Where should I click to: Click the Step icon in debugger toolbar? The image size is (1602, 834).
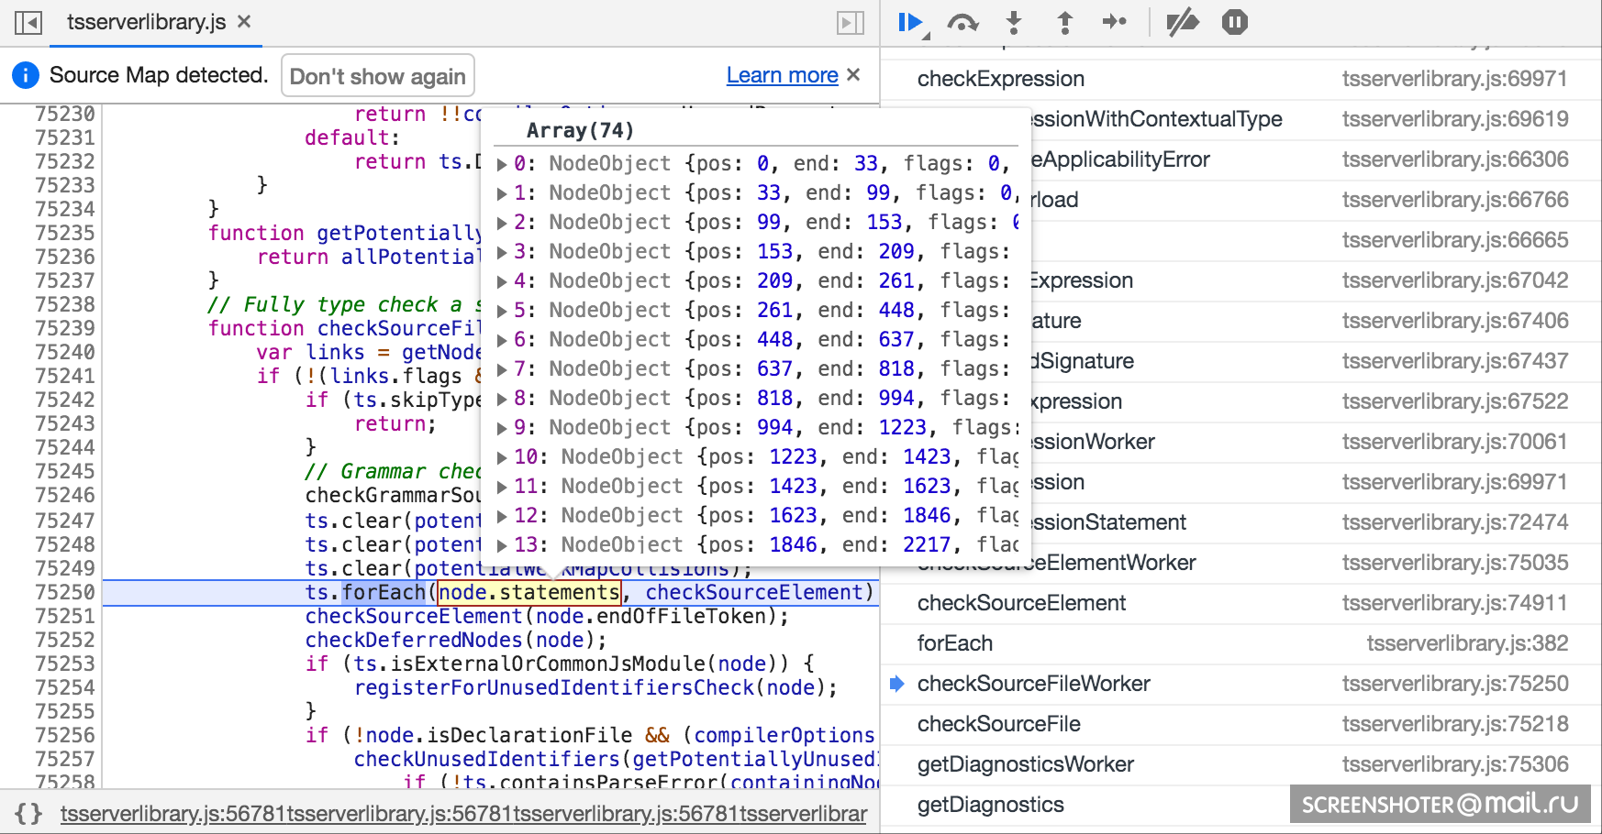[1114, 22]
